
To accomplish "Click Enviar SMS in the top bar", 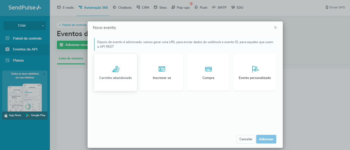I will pos(335,8).
